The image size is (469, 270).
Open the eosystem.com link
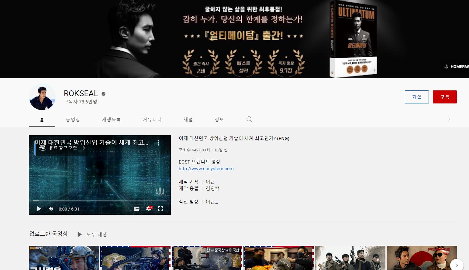tap(206, 169)
